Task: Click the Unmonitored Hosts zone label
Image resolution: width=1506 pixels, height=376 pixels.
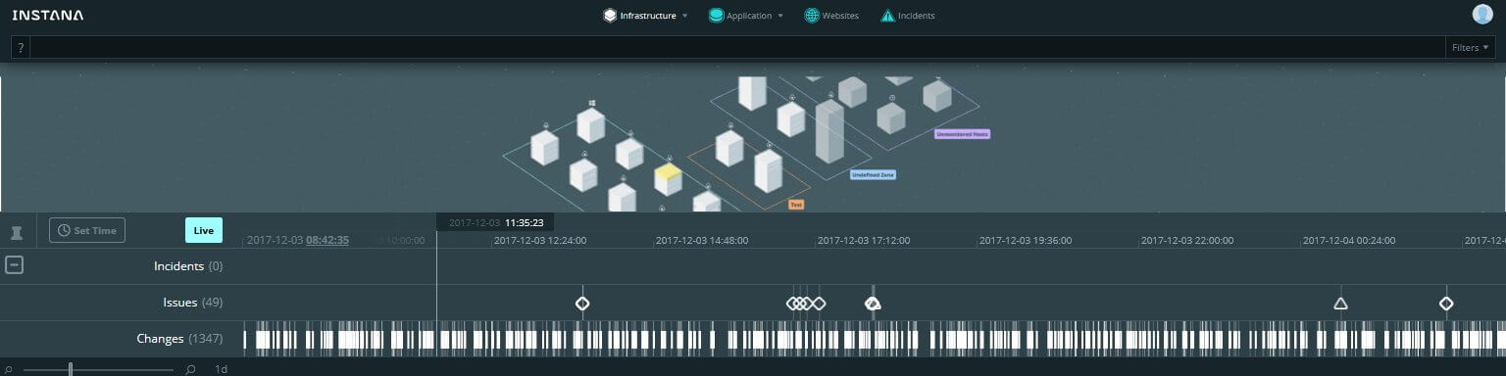Action: pyautogui.click(x=962, y=133)
